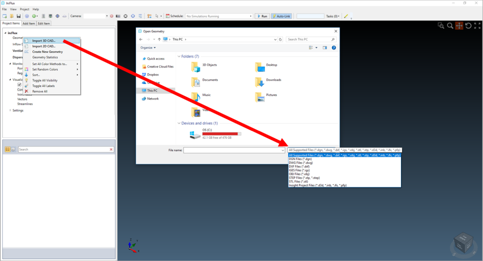
Task: Click the Run button
Action: point(262,16)
